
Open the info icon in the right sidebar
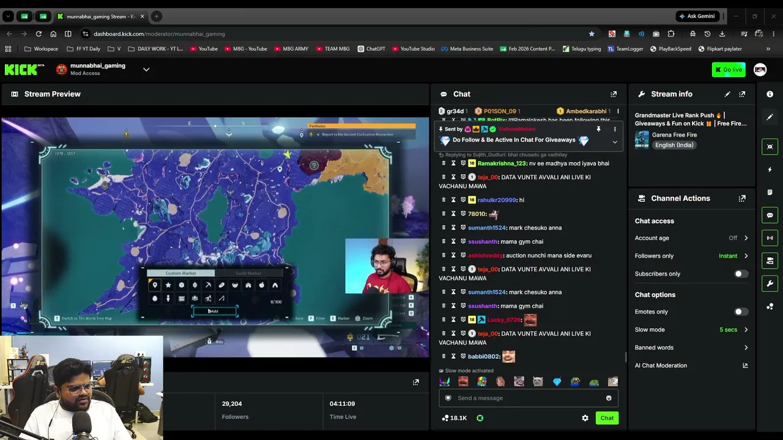click(770, 94)
